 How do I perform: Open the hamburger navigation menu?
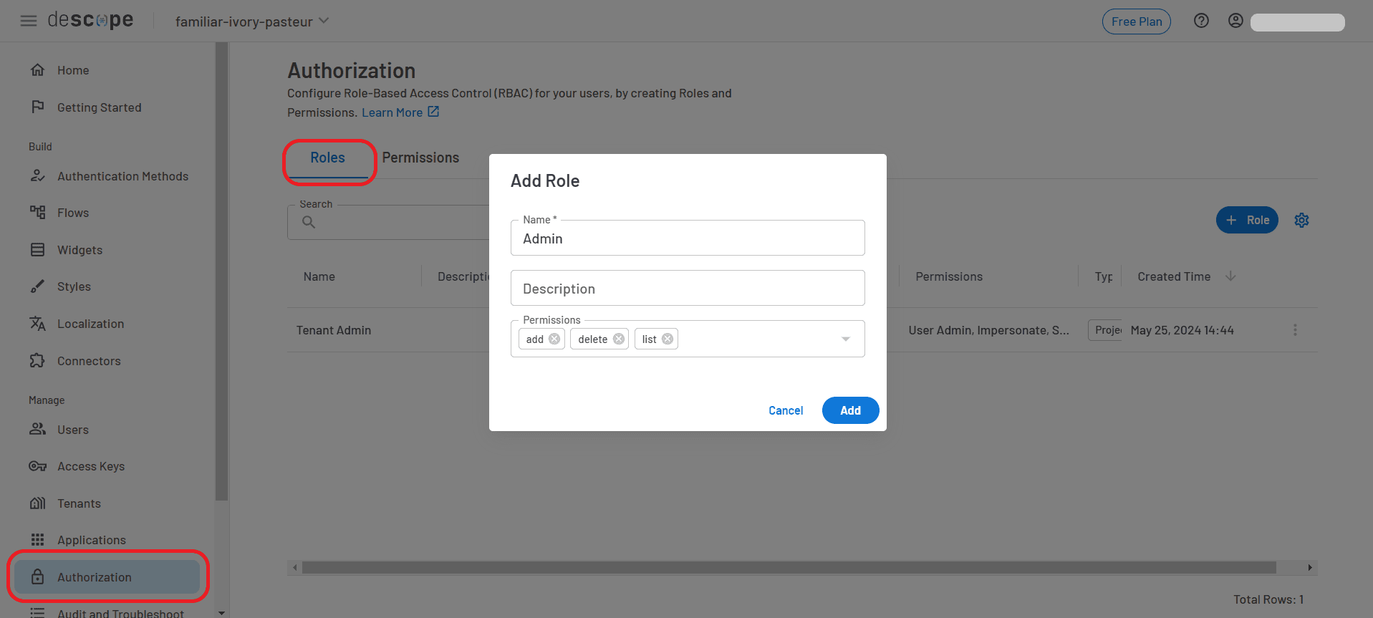click(29, 21)
